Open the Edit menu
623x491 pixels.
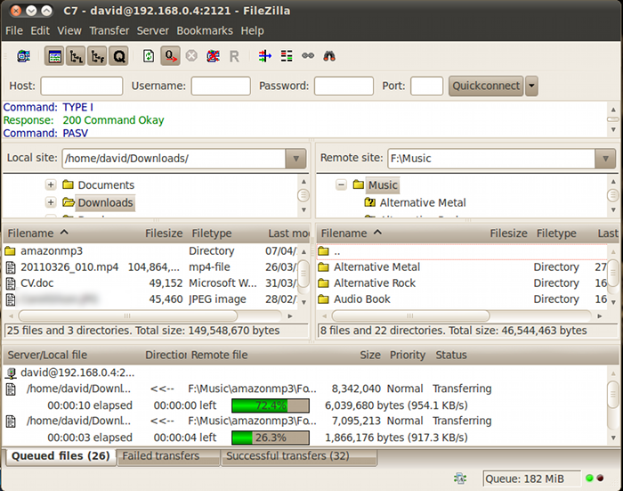click(40, 30)
